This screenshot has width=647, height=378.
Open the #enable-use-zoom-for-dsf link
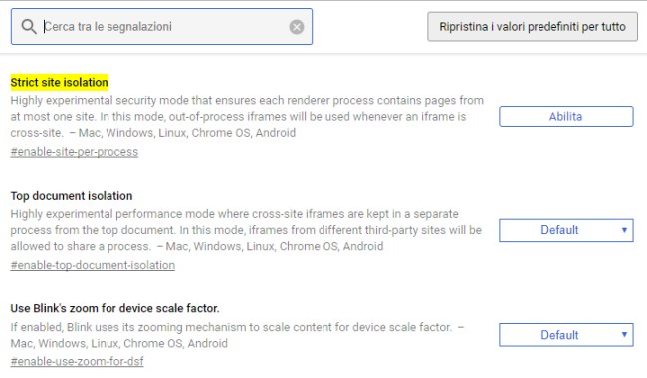(78, 361)
